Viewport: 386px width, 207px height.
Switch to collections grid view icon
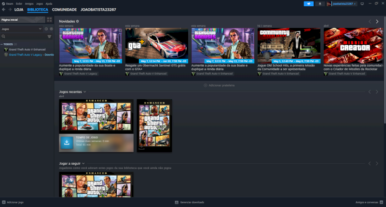(x=50, y=20)
